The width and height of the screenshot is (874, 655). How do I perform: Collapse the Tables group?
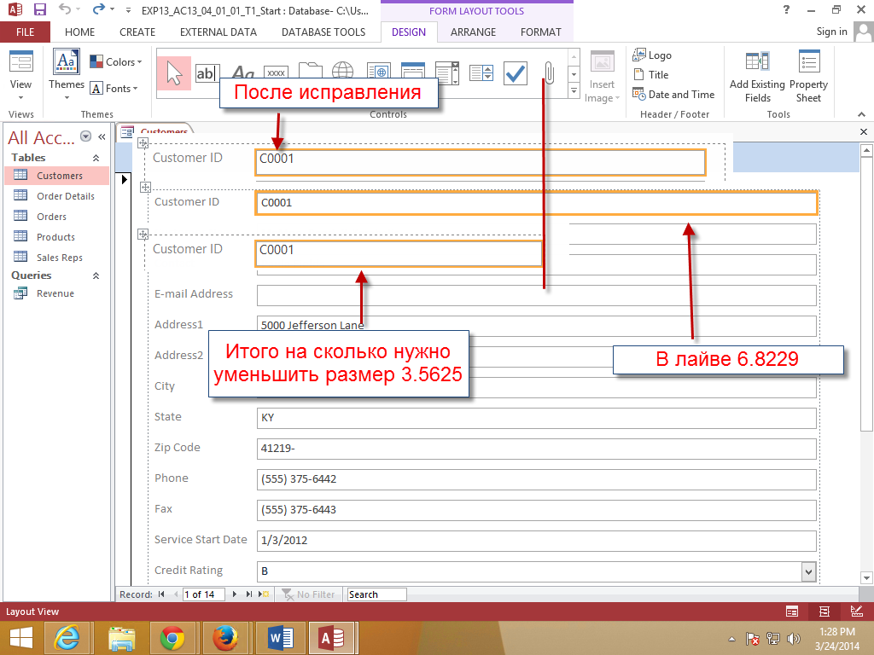[96, 158]
